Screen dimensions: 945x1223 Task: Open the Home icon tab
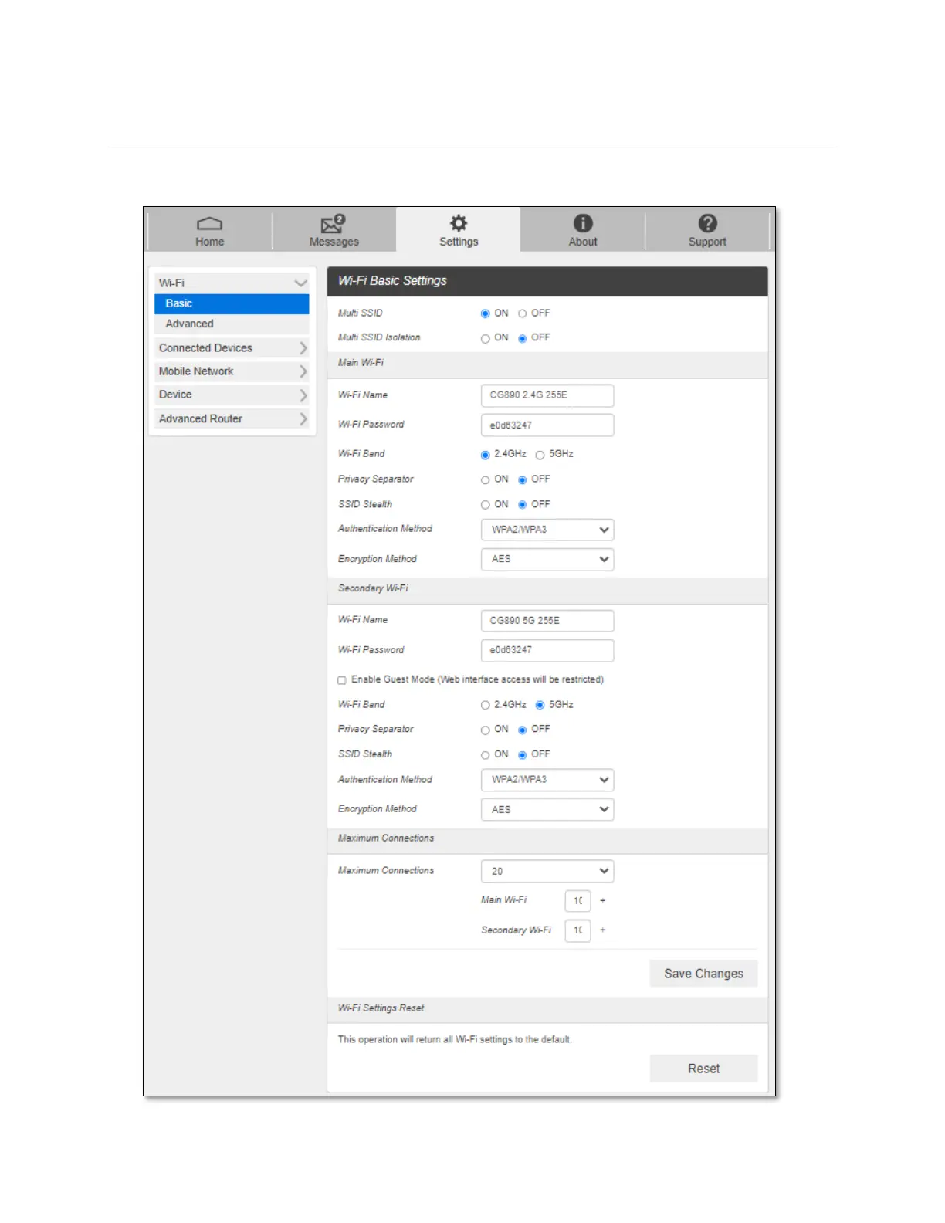pyautogui.click(x=209, y=224)
